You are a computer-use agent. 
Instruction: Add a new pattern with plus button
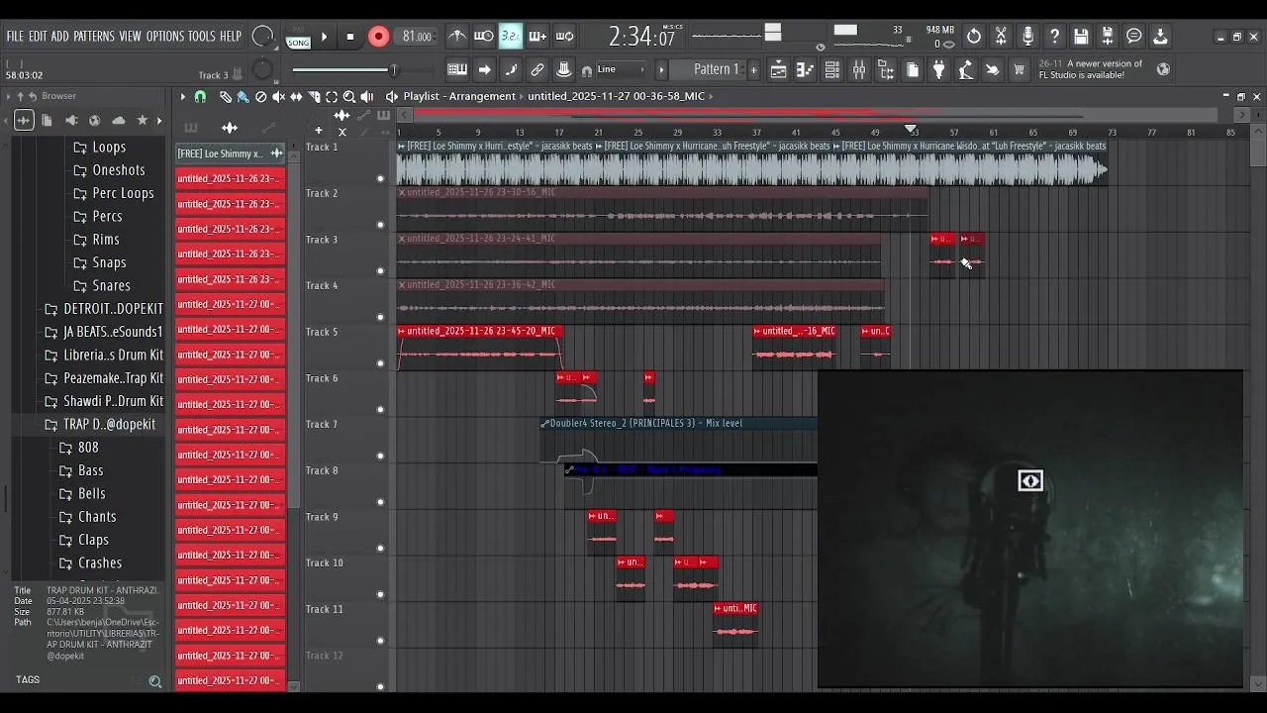pos(753,69)
